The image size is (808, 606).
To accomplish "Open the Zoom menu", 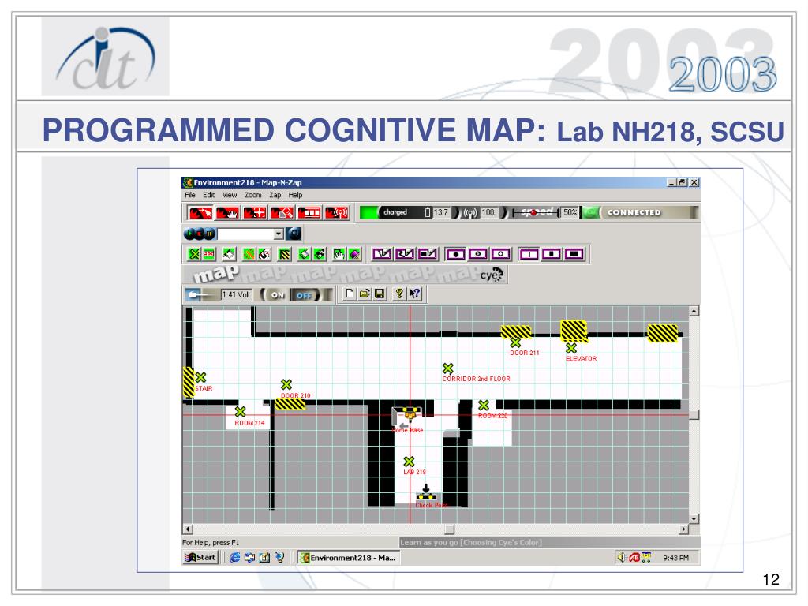I will pos(253,195).
